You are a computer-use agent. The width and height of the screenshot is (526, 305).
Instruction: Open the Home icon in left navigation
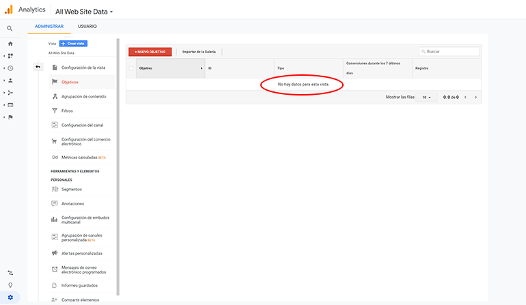[x=10, y=44]
